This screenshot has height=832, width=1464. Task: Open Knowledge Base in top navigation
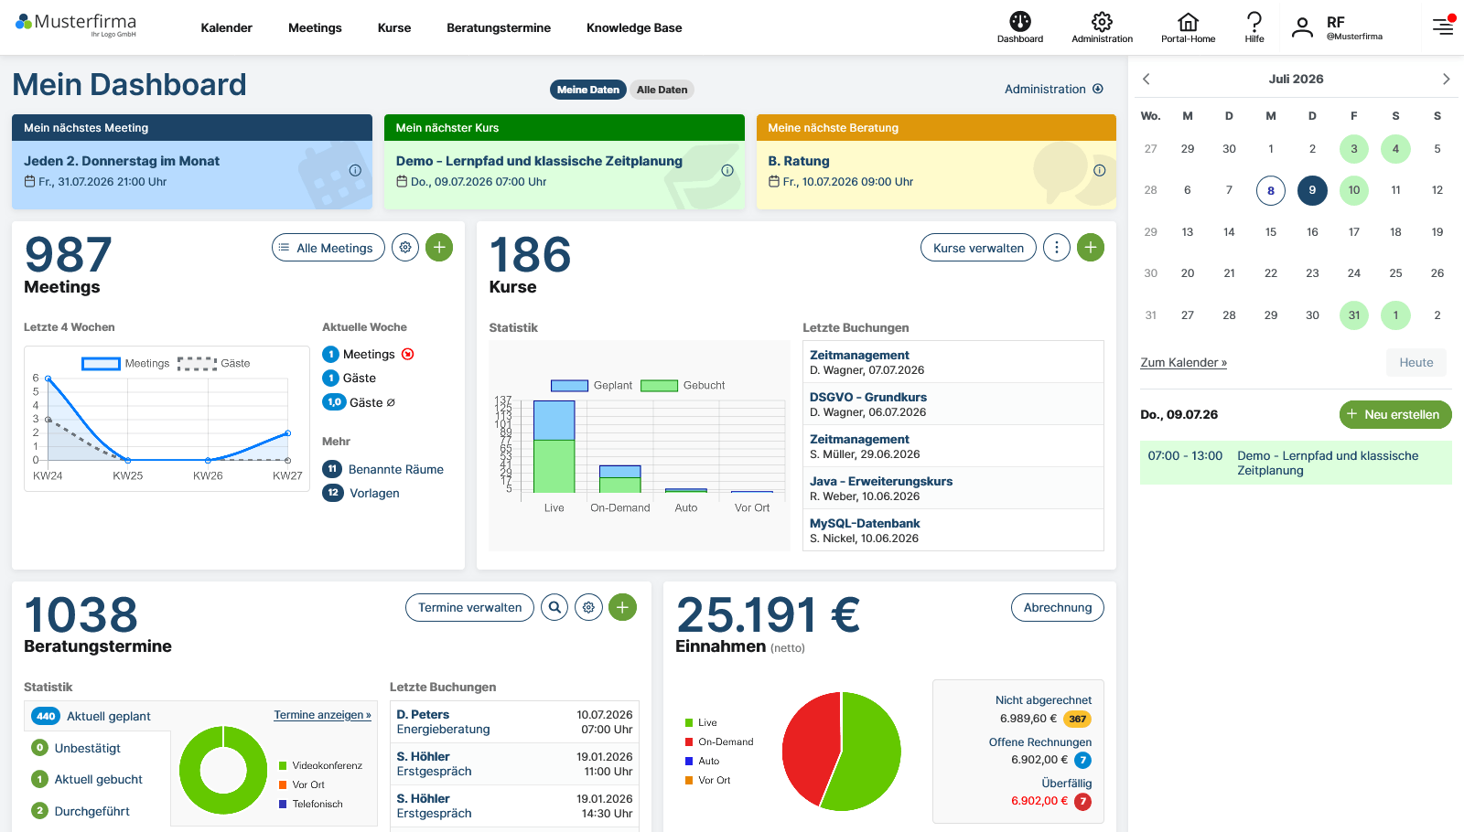pos(634,27)
